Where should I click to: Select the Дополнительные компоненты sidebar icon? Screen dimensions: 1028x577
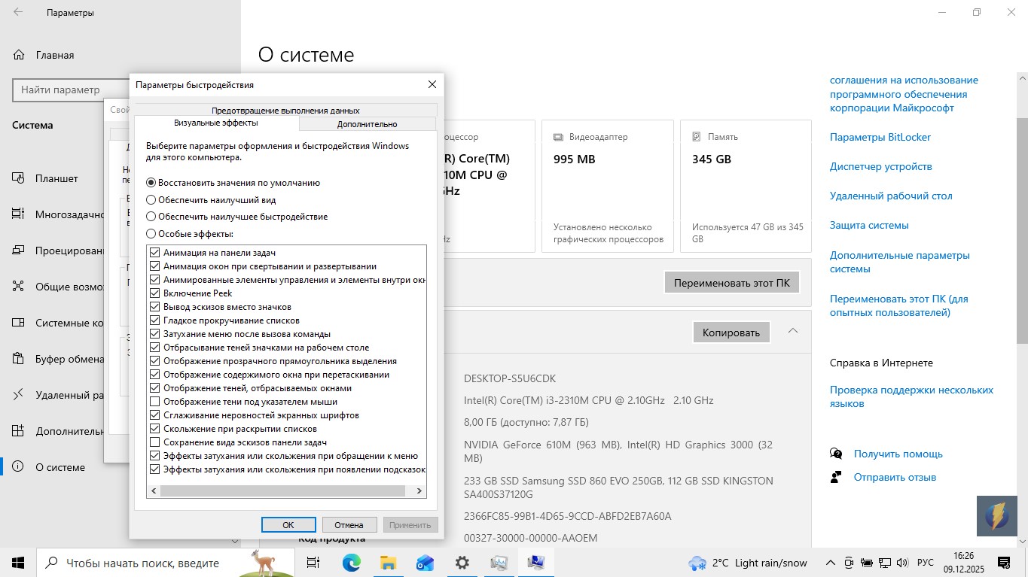coord(19,431)
